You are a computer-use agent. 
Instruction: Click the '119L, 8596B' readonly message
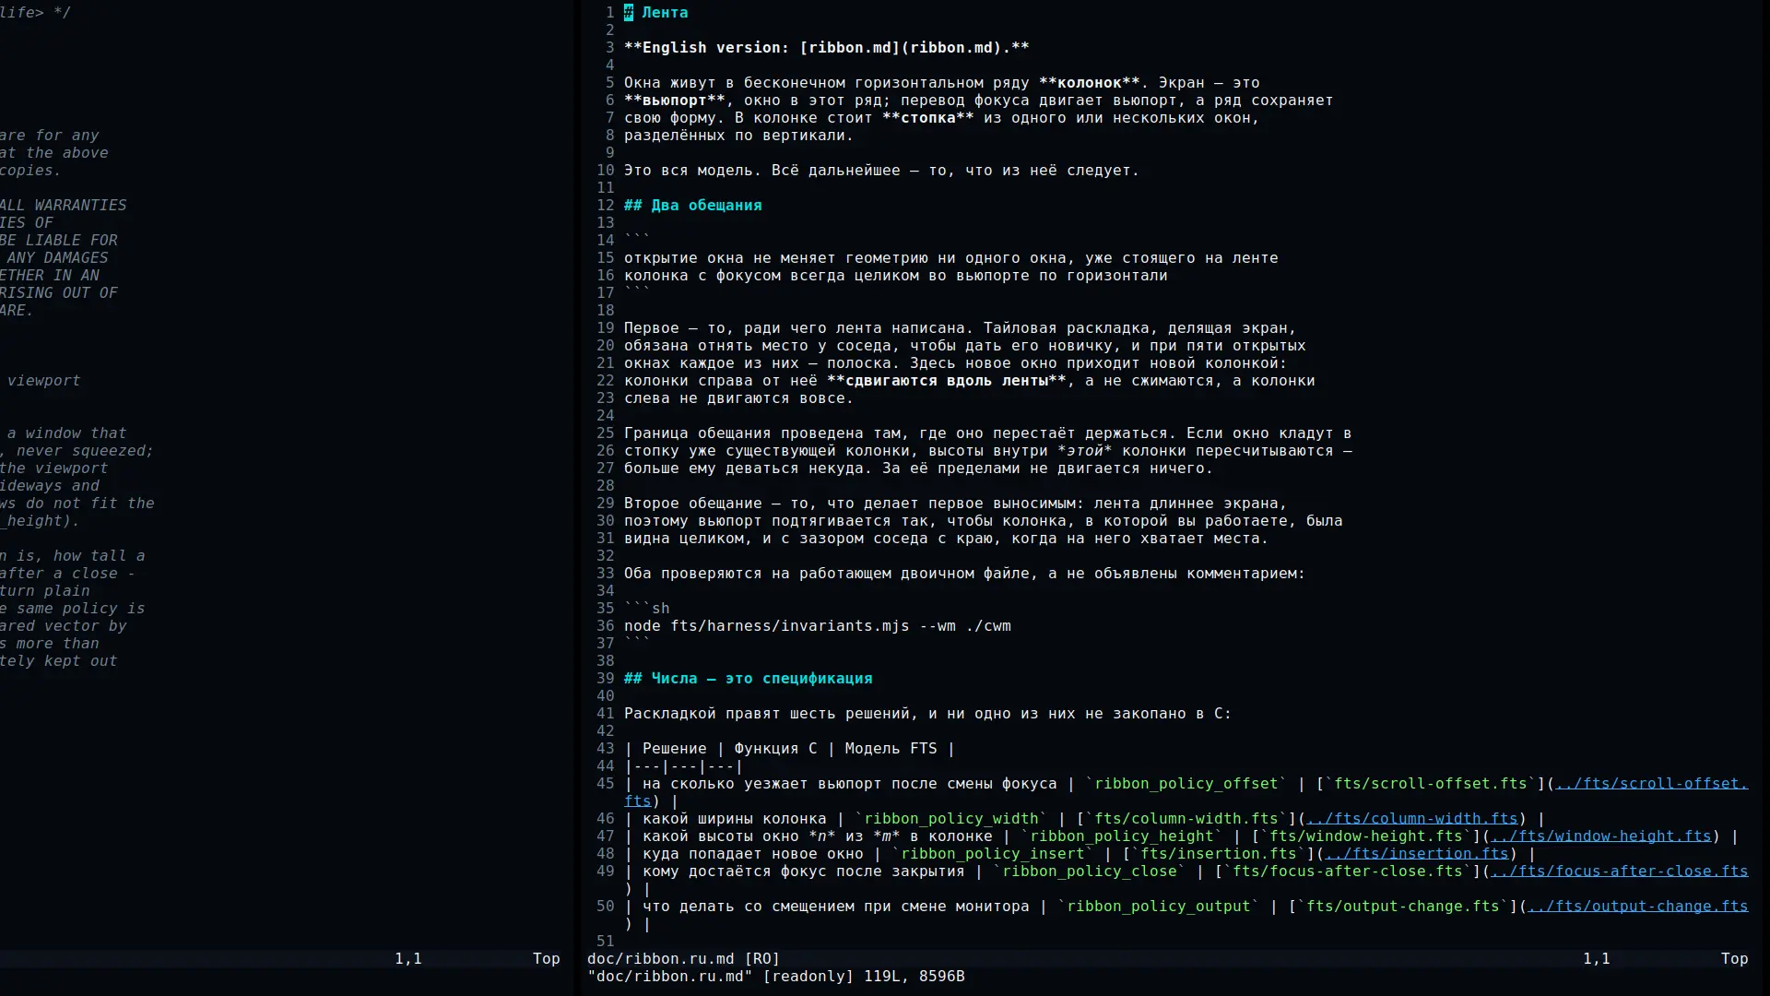914,977
